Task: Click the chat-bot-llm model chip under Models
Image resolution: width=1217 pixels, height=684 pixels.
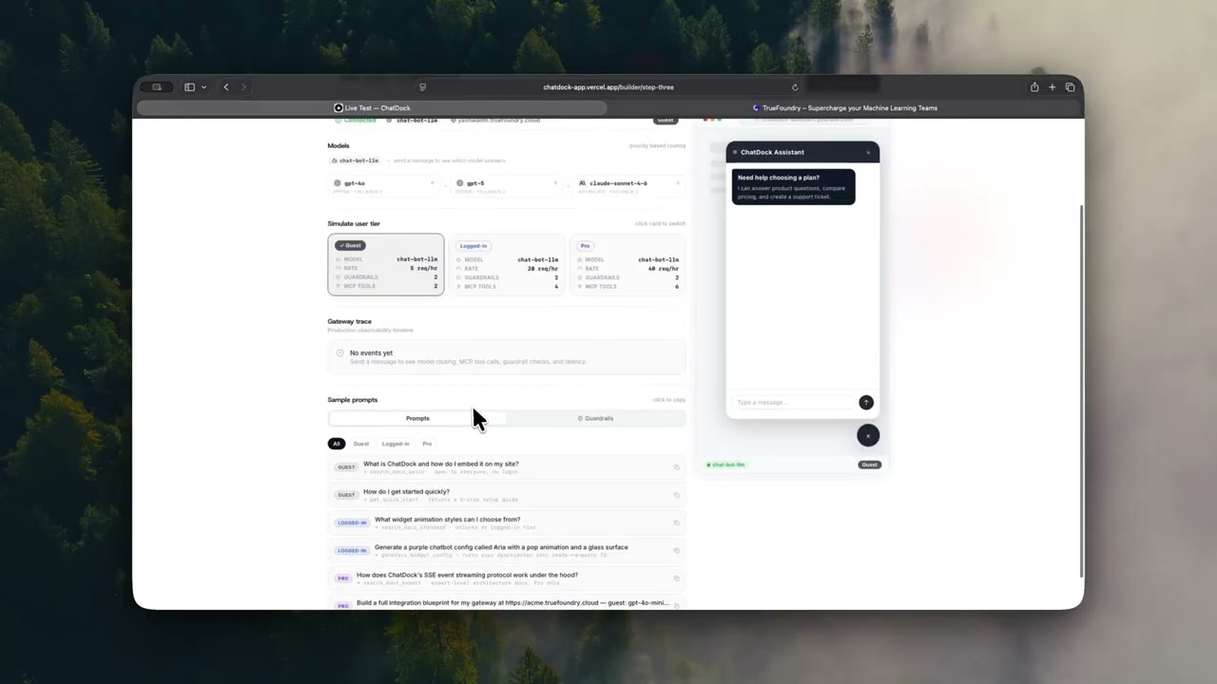Action: pos(355,161)
